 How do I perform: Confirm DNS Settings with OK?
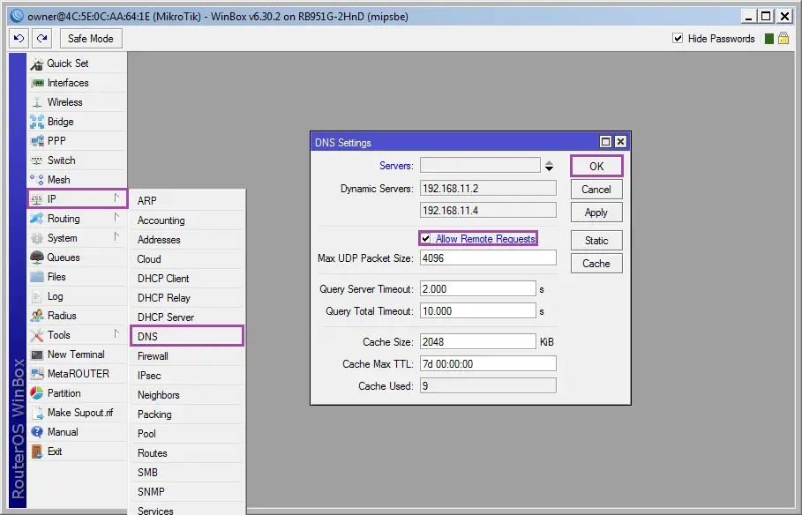coord(596,166)
